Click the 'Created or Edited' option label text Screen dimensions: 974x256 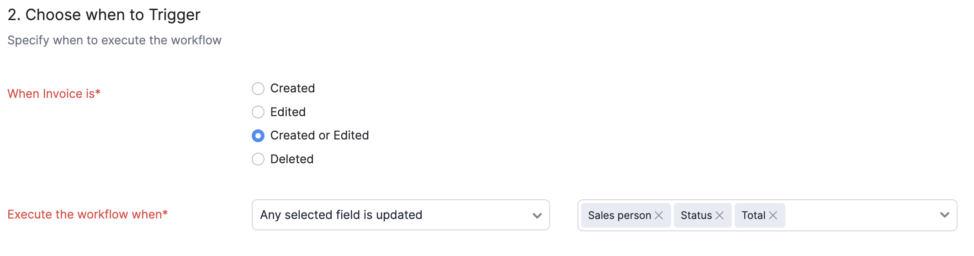[x=319, y=135]
